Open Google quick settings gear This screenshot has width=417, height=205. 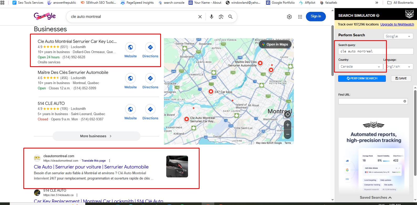tap(289, 17)
